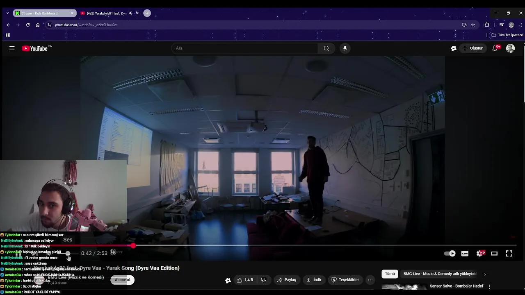Select the Tümü filter chip
The image size is (525, 295).
tap(390, 274)
